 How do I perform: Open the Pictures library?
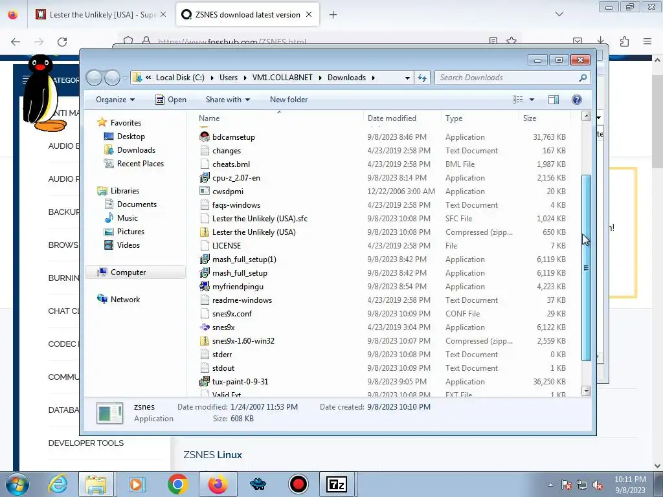[130, 232]
